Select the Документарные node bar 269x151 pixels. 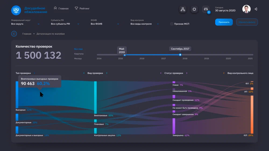[17, 117]
